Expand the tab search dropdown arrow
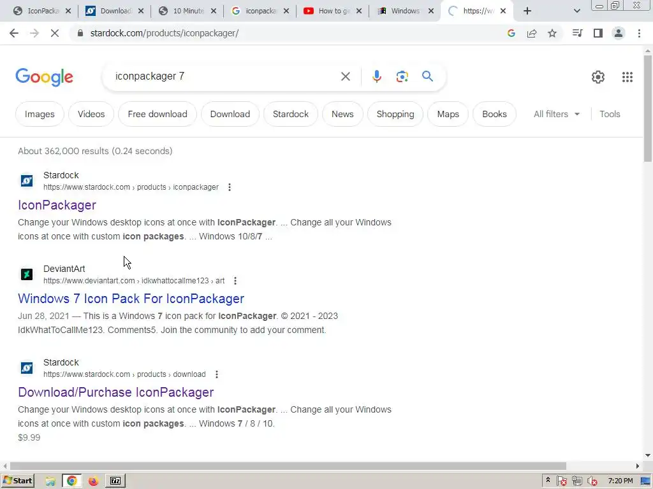Screen dimensions: 653x489 coord(576,11)
